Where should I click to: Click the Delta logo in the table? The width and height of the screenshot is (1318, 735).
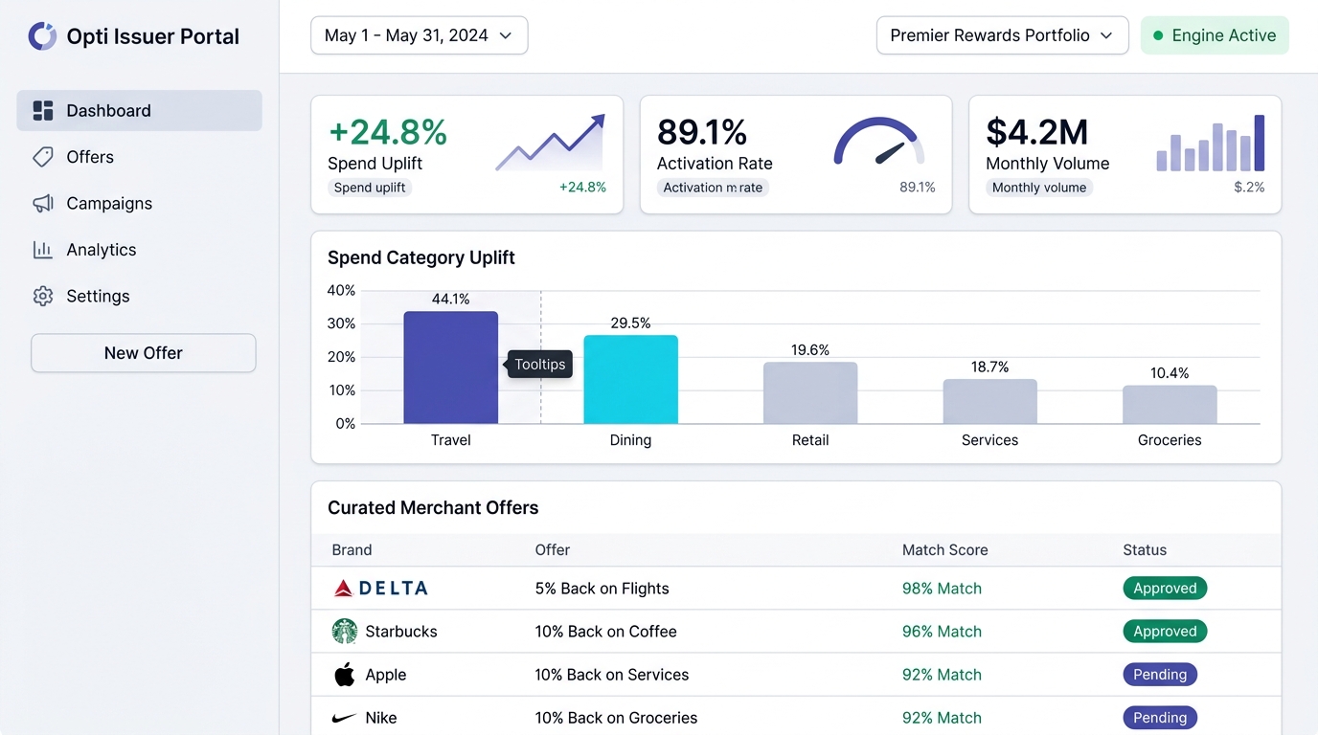(x=380, y=589)
